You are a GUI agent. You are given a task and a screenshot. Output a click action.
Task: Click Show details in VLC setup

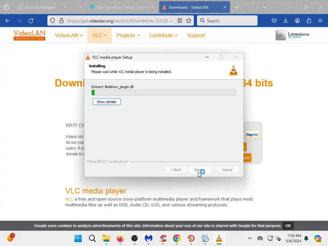click(106, 102)
